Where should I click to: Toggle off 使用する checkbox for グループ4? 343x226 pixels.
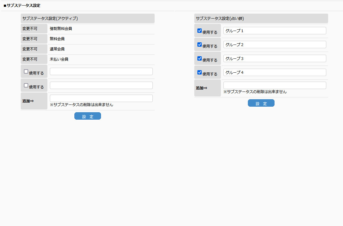(200, 72)
